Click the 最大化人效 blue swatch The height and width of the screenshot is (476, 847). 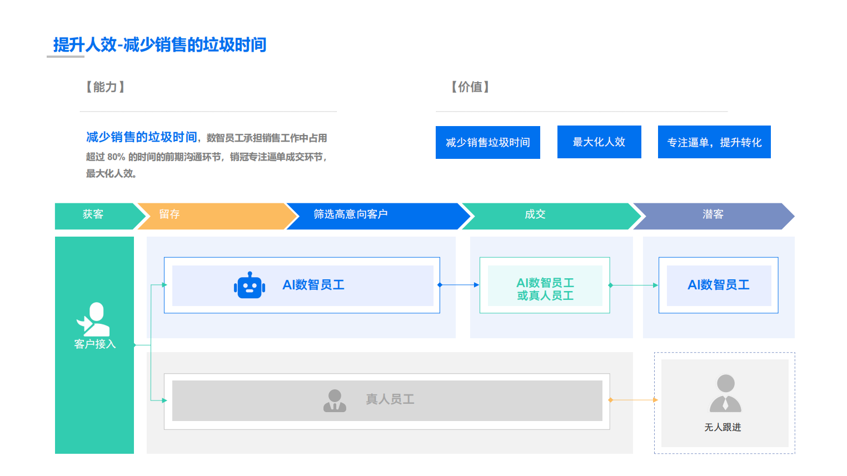click(x=599, y=142)
